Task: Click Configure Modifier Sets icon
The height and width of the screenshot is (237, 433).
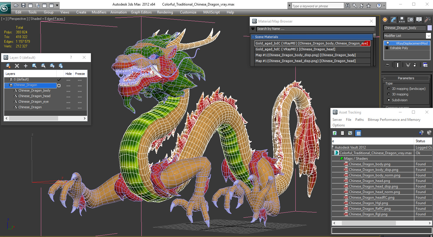Action: tap(426, 65)
